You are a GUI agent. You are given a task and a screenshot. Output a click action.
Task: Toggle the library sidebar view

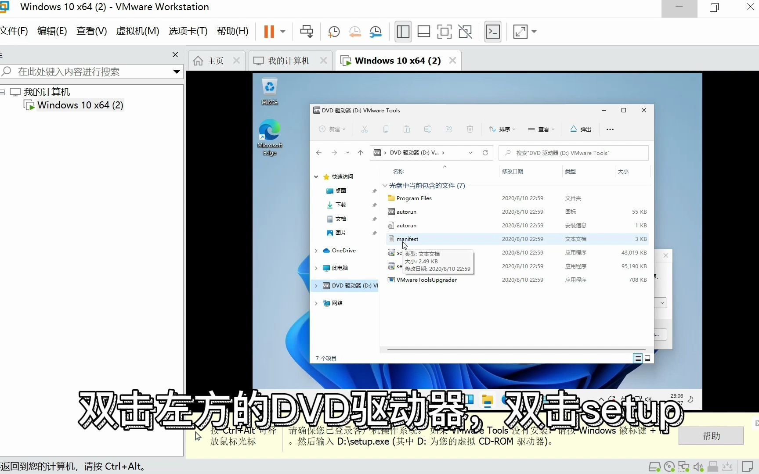(403, 32)
